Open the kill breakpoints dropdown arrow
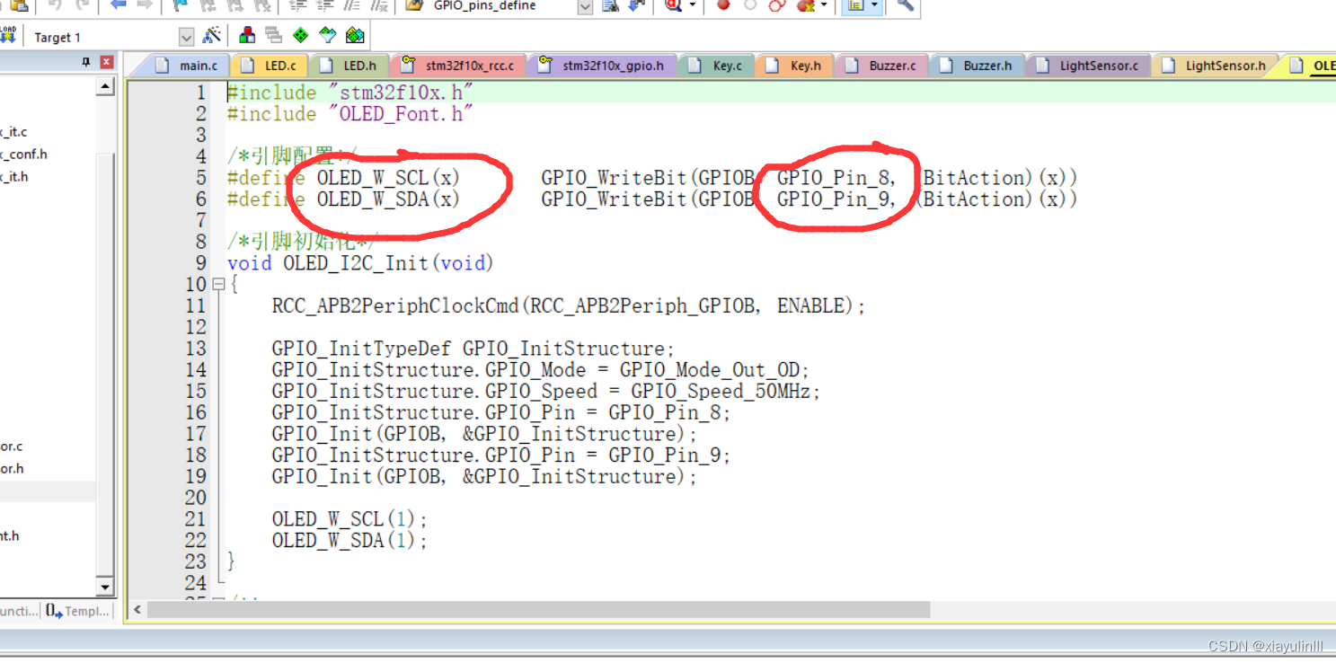This screenshot has height=663, width=1336. coord(823,5)
